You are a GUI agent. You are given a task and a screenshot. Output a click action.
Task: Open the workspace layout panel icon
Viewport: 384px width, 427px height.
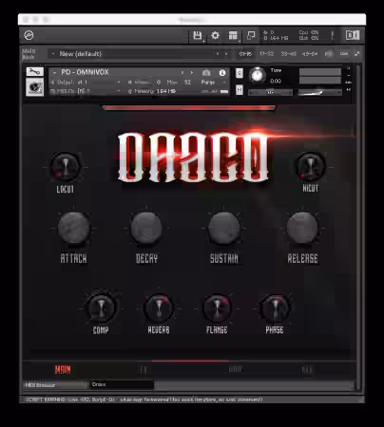(233, 35)
